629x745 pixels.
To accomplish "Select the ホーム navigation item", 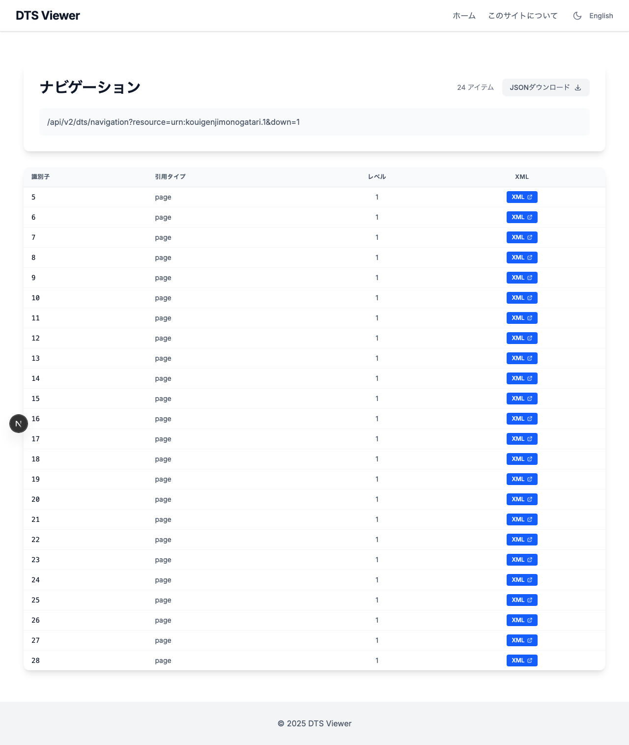I will pyautogui.click(x=463, y=15).
